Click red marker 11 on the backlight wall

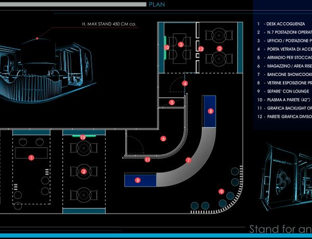coord(147,160)
